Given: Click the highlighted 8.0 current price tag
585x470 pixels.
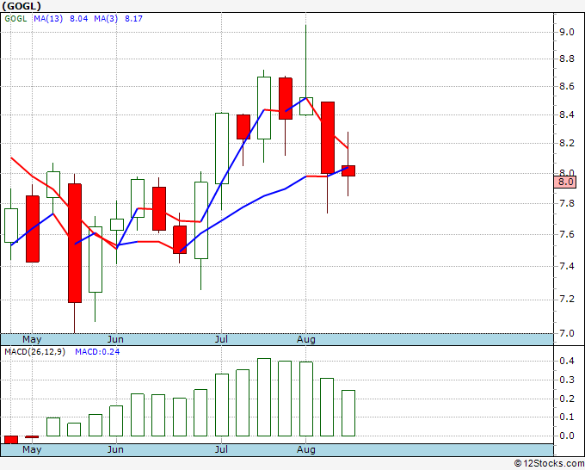Looking at the screenshot, I should point(565,182).
